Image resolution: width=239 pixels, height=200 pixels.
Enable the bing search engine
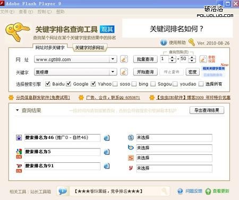click(x=134, y=84)
